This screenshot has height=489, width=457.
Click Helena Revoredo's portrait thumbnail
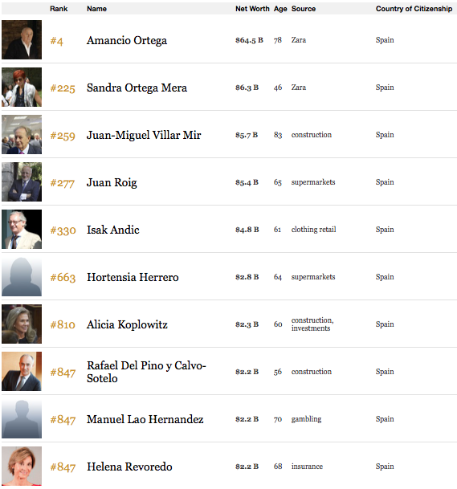tap(22, 467)
